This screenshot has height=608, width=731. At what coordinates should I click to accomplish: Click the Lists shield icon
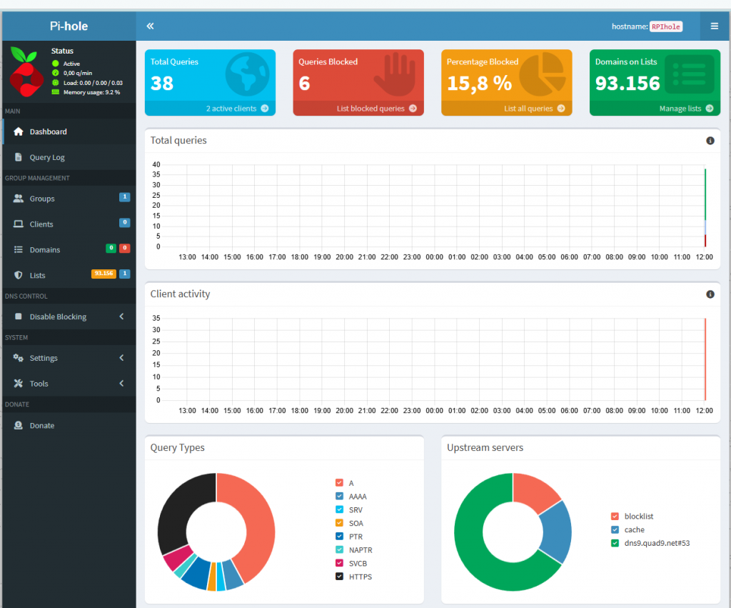[x=18, y=275]
